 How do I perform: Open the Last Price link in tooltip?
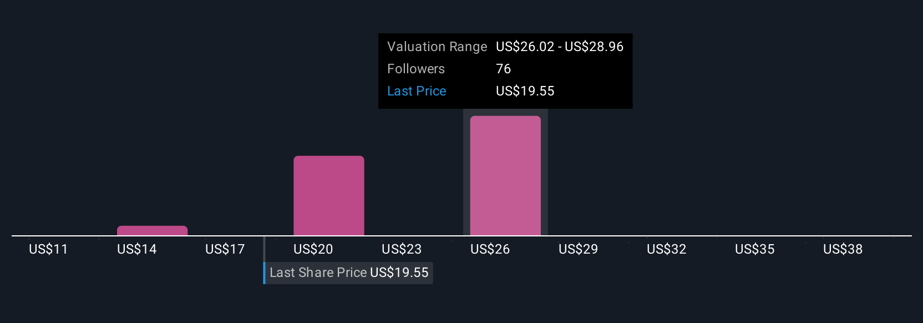pos(417,91)
